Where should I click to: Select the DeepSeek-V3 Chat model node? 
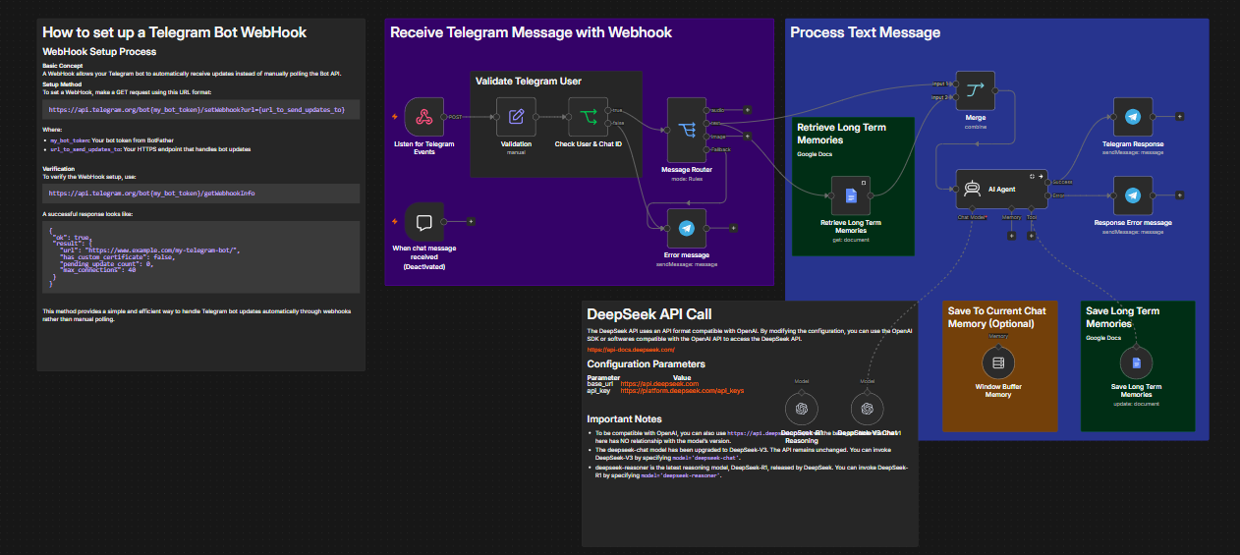(x=867, y=409)
